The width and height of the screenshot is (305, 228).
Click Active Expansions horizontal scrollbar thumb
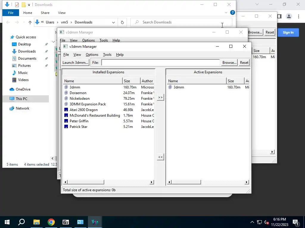pos(186,182)
